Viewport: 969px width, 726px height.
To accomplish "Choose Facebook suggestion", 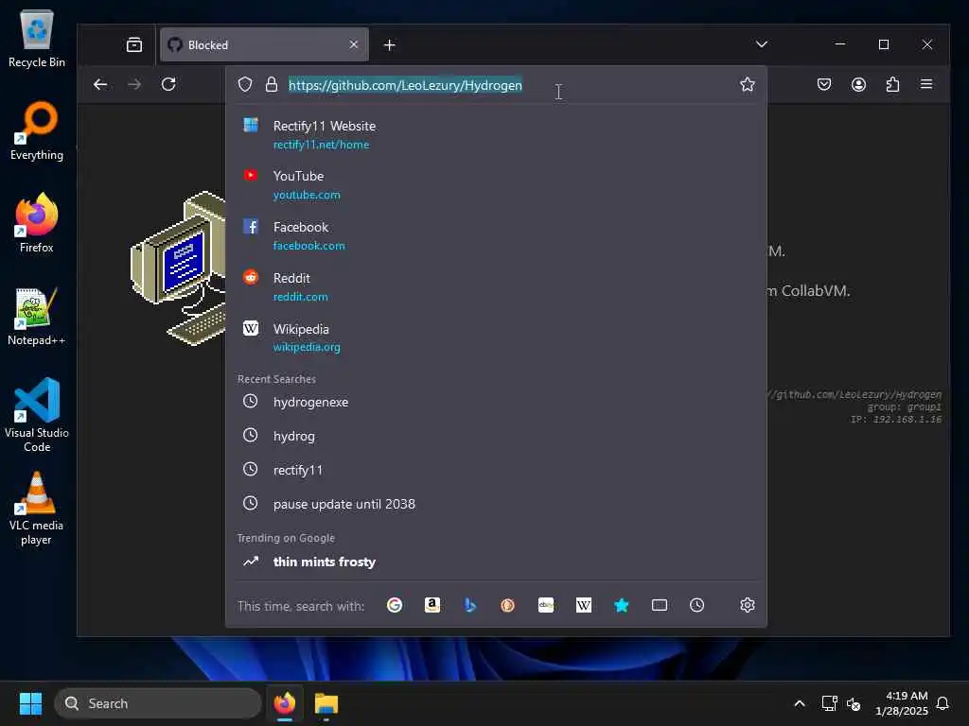I will pyautogui.click(x=496, y=235).
